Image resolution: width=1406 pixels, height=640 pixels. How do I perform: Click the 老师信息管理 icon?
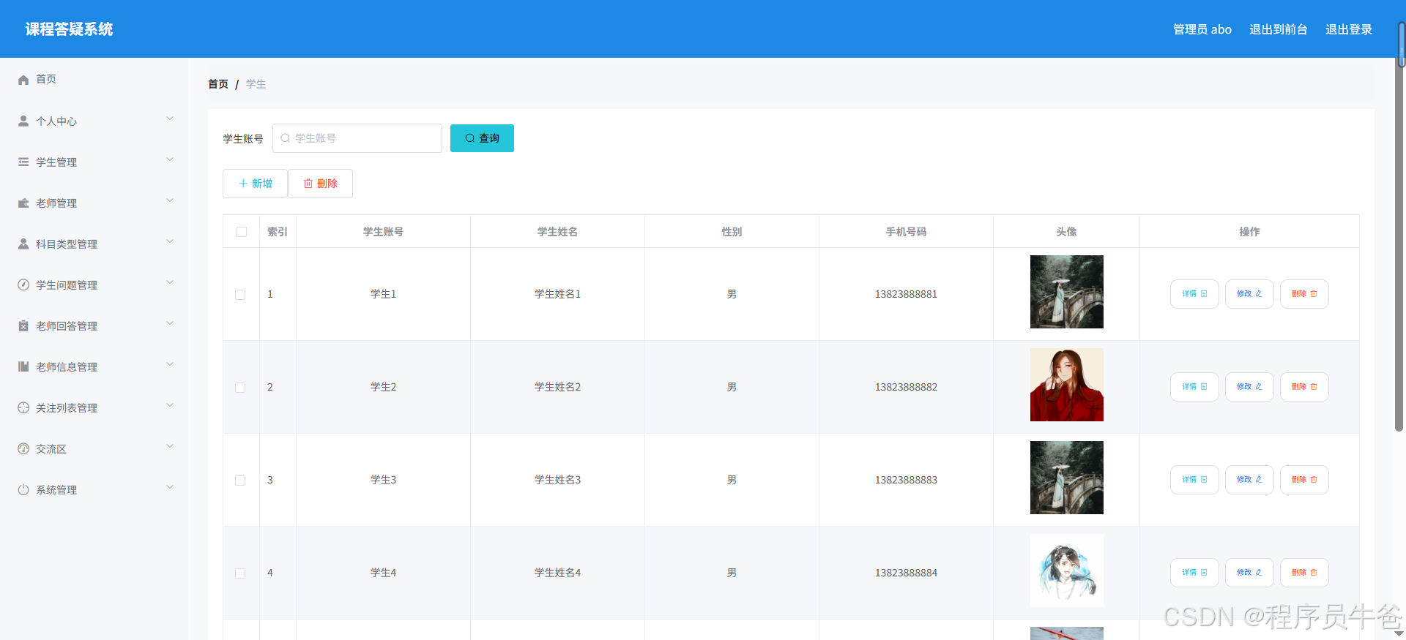23,366
